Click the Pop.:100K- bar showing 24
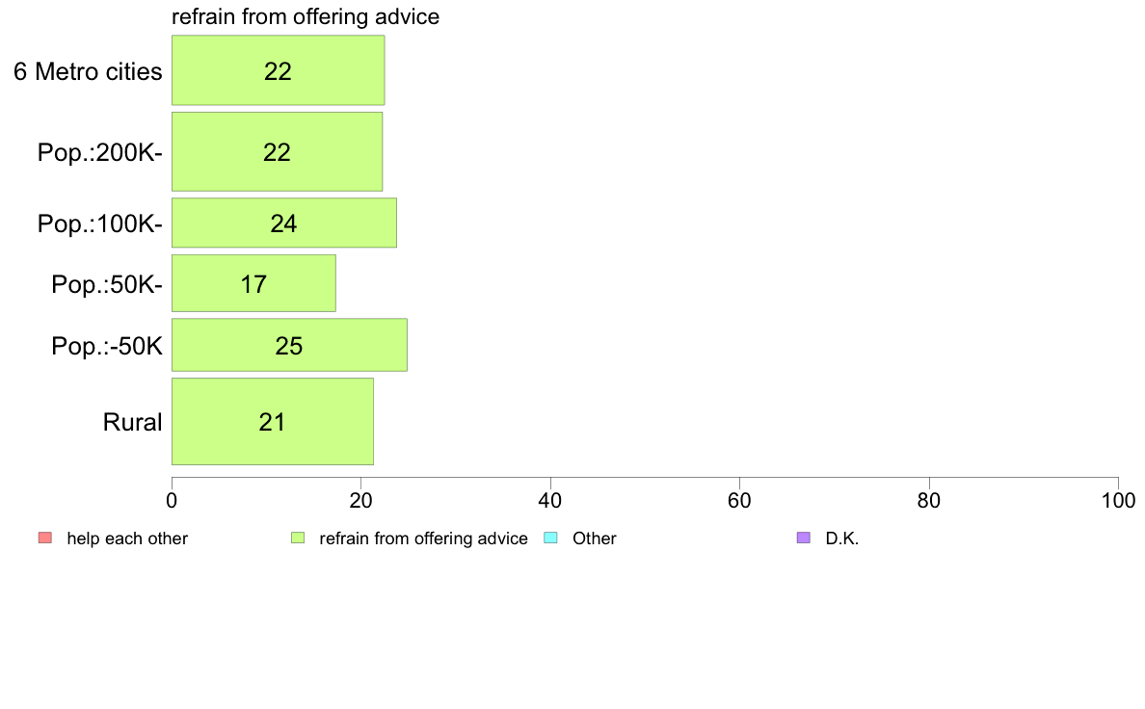 [284, 223]
